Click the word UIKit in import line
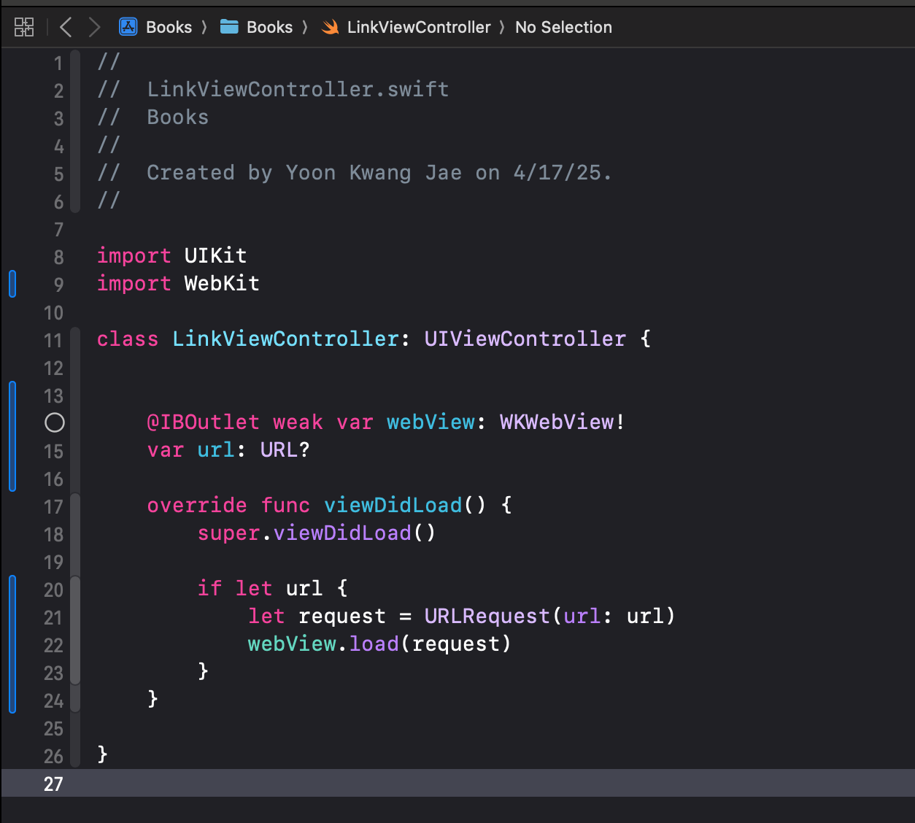915x823 pixels. click(215, 255)
